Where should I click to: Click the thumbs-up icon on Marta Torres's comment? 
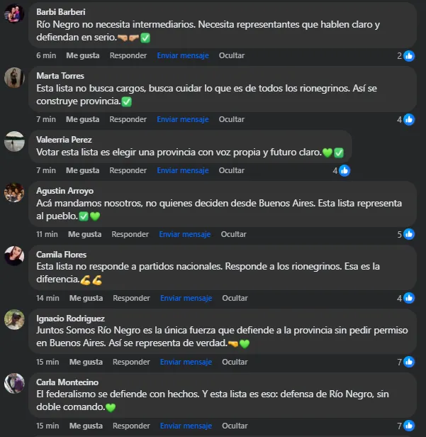pos(409,120)
